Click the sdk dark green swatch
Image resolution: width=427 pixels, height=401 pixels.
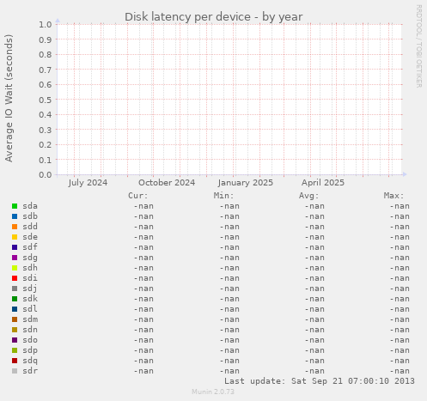[x=15, y=299]
